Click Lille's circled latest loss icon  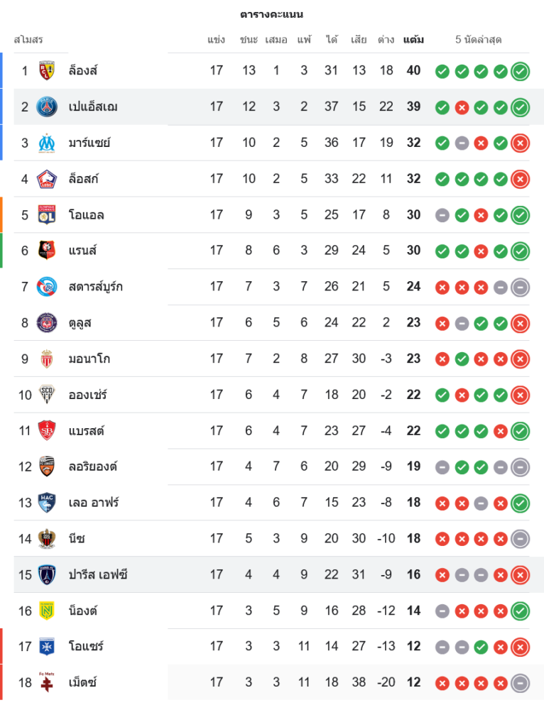pos(521,179)
